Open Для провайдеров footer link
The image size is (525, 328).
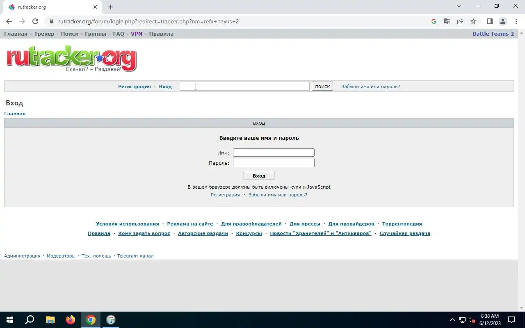(x=351, y=224)
